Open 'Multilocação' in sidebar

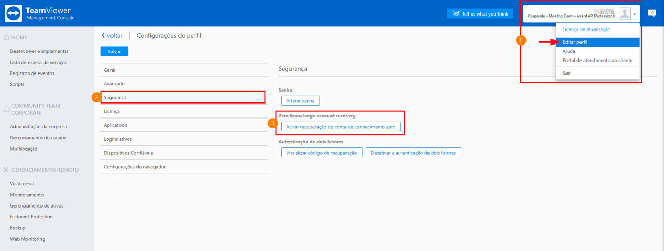tap(23, 149)
